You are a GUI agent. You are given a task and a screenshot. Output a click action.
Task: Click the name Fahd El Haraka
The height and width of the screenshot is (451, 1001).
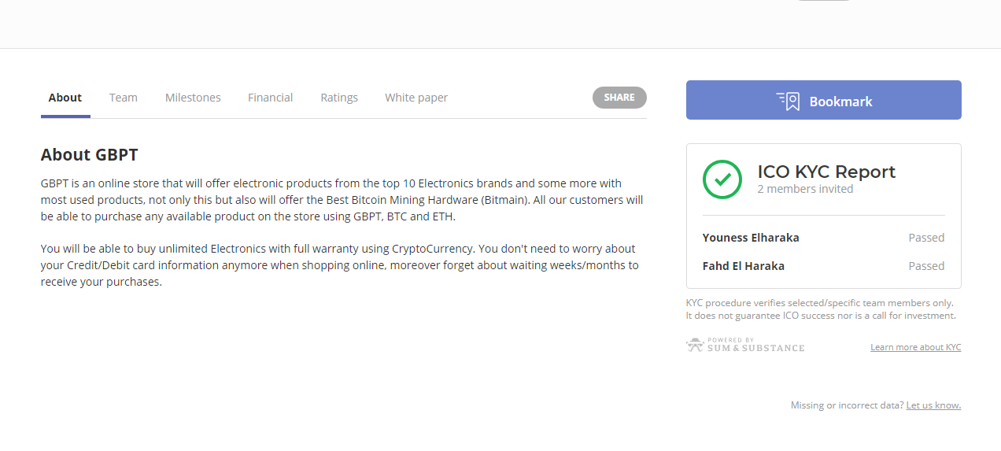click(x=744, y=266)
